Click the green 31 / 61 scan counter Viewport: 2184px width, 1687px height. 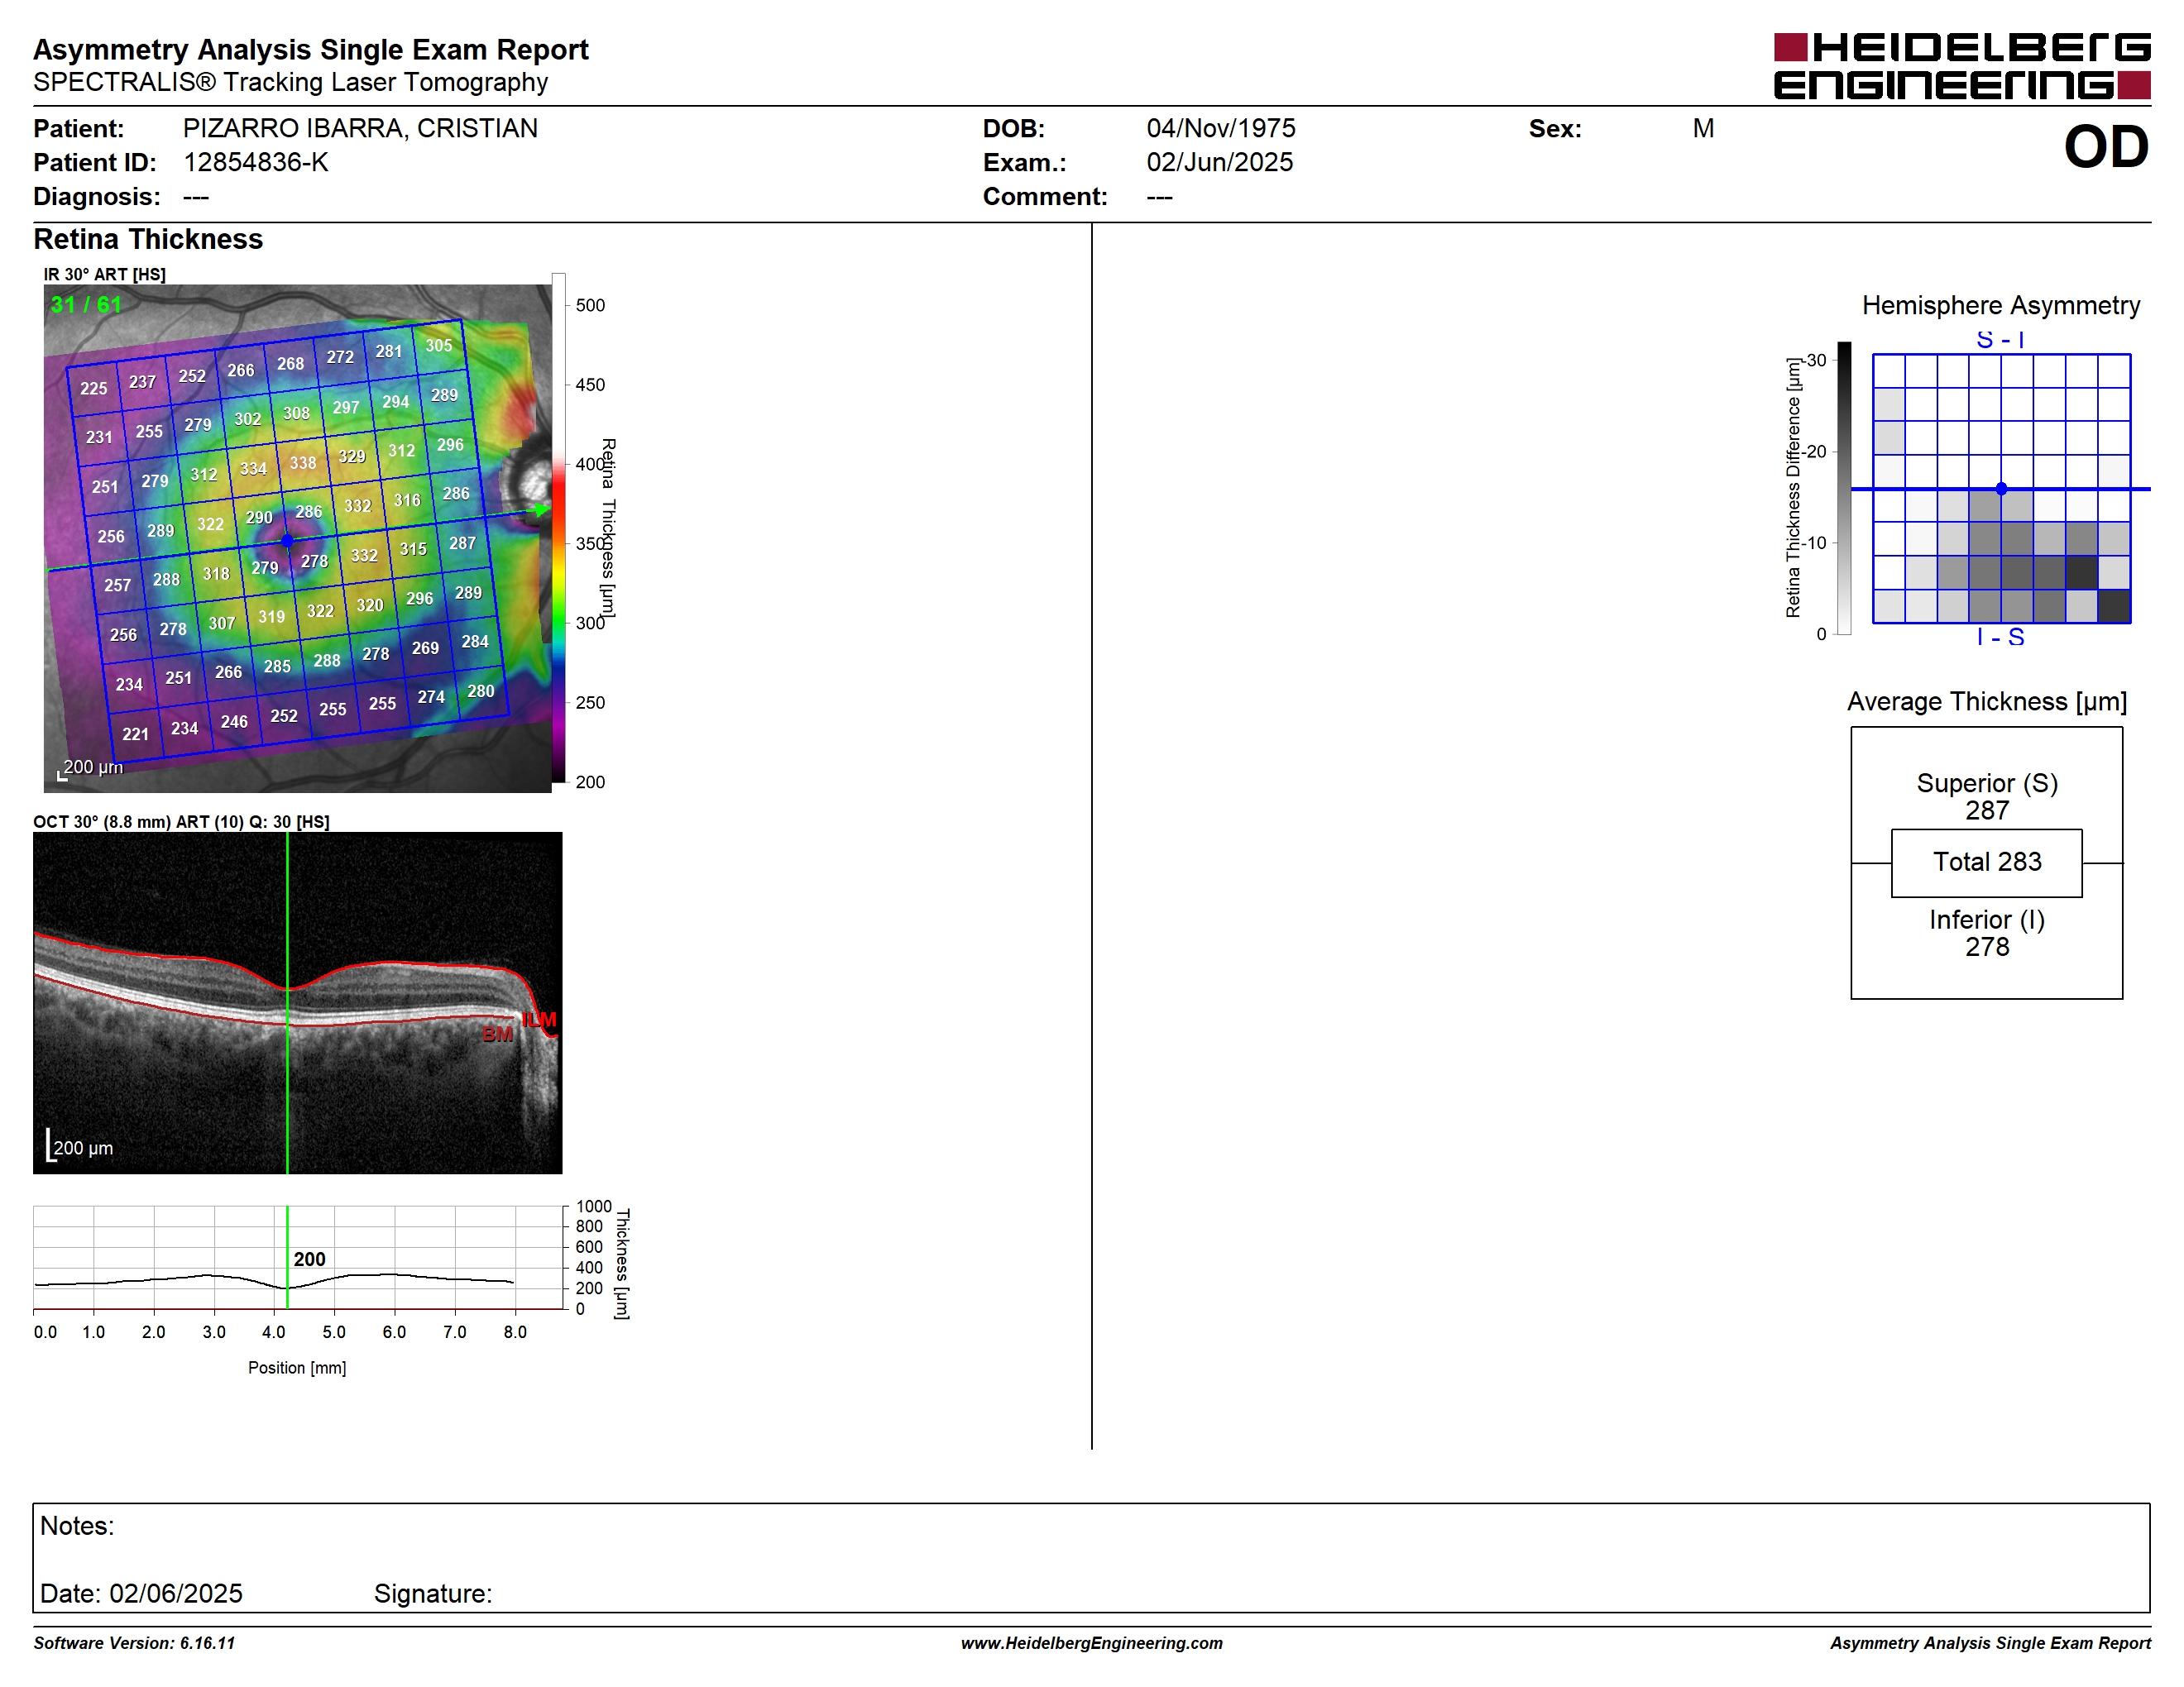(x=86, y=303)
